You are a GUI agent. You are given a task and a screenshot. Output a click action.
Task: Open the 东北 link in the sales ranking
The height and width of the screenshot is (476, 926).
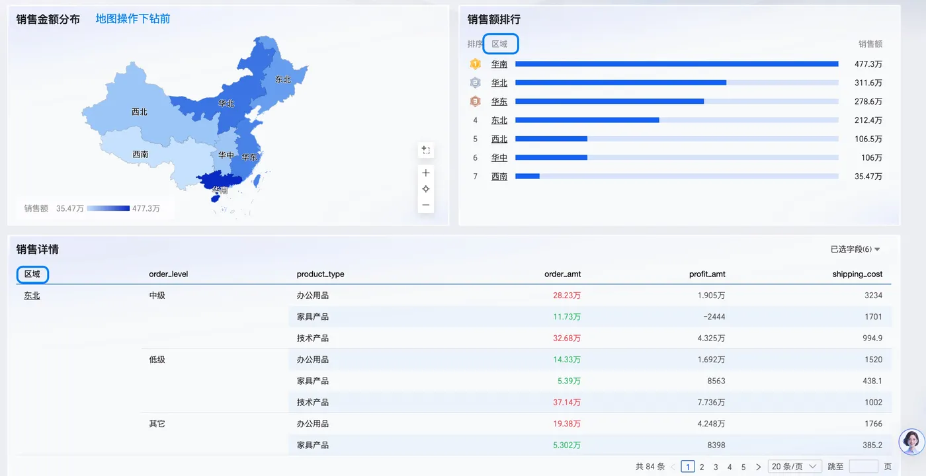(x=499, y=120)
